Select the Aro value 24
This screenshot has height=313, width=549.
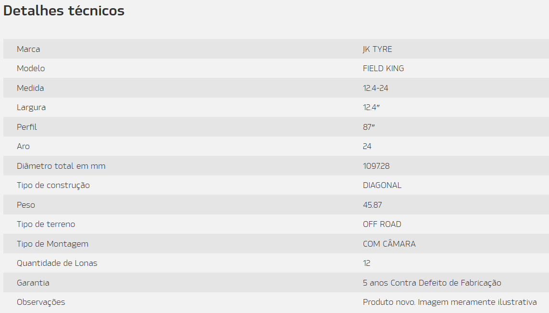[x=367, y=146]
